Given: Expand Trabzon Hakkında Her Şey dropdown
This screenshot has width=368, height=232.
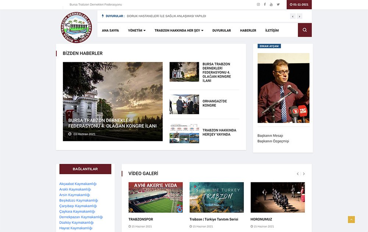Looking at the screenshot, I should pyautogui.click(x=179, y=31).
